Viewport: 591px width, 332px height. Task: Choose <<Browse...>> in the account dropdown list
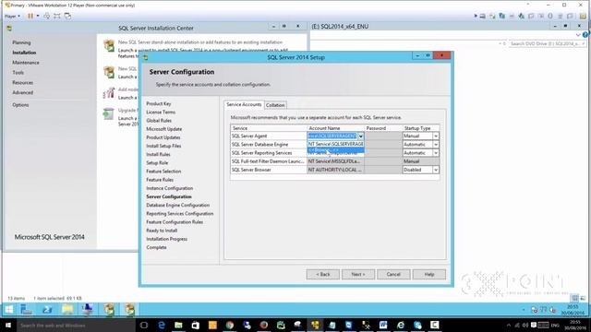coord(336,150)
